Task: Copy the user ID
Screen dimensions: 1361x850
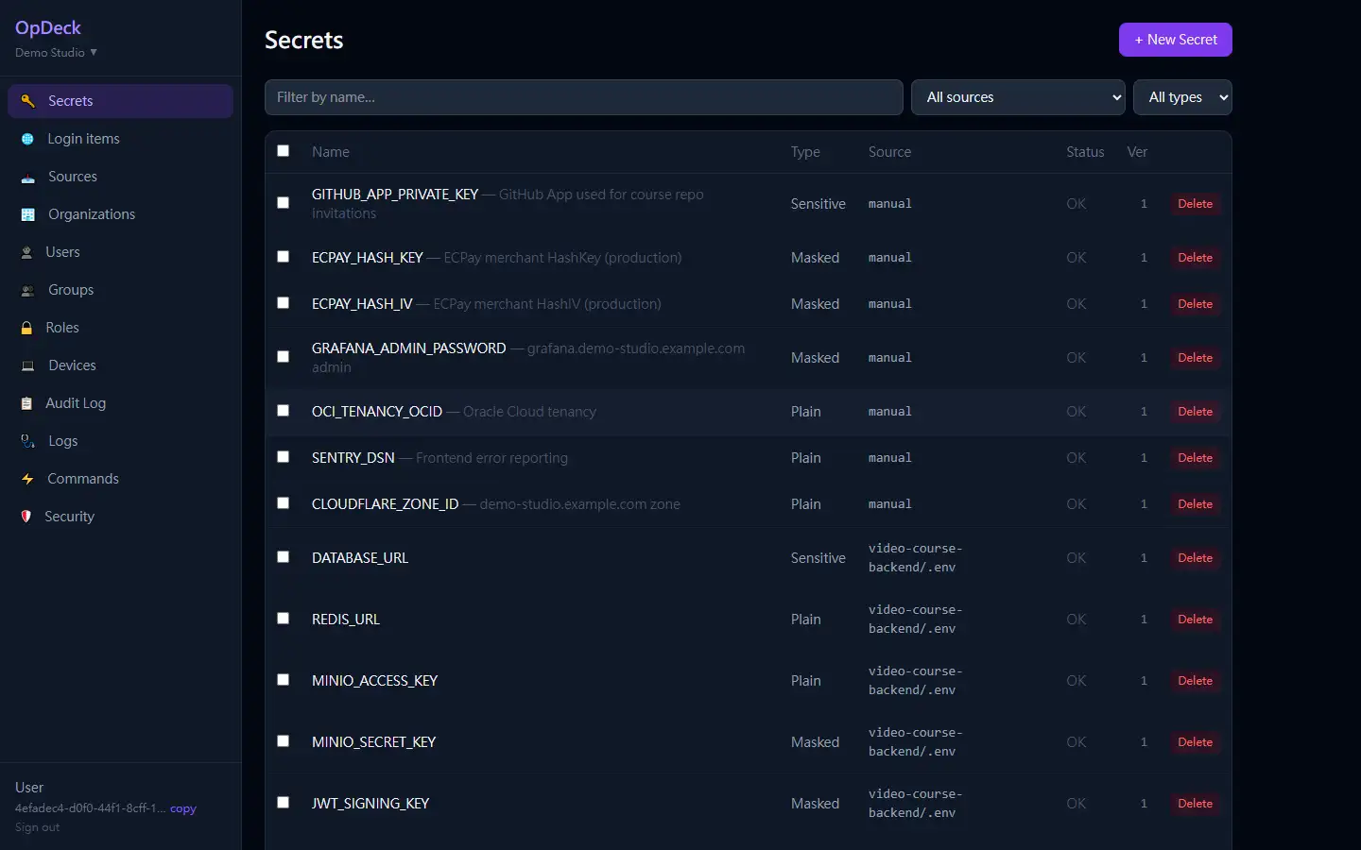Action: click(183, 808)
